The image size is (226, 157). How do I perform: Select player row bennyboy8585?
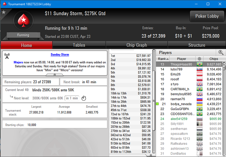coord(190,94)
